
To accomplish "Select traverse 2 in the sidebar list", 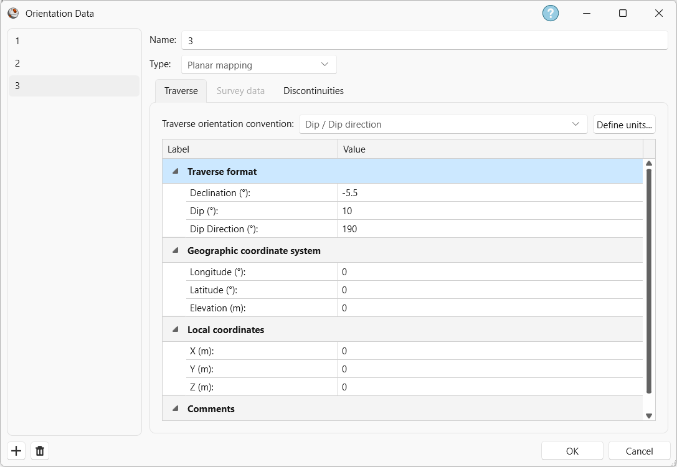I will (74, 63).
